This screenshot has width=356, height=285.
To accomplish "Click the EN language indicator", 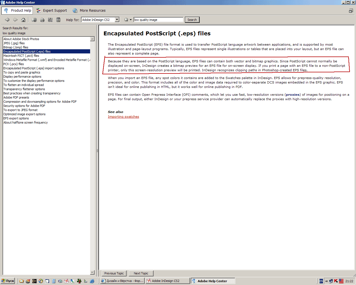I will (321, 281).
